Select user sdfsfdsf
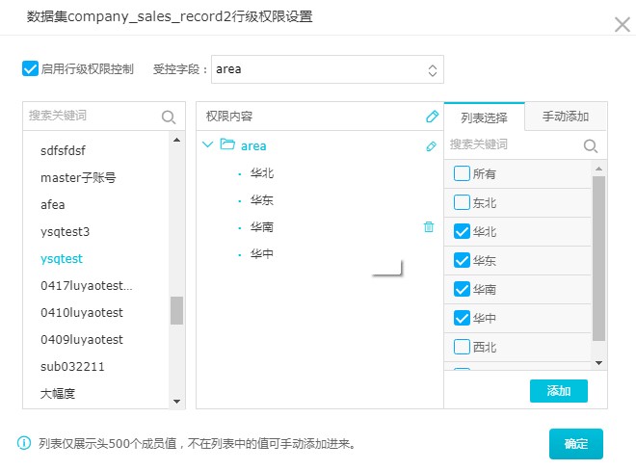The image size is (636, 470). 64,151
